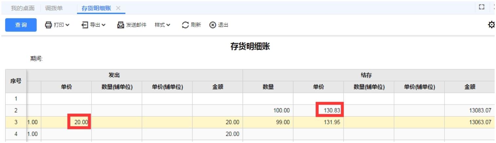Click the blue 查询 button

coord(21,25)
